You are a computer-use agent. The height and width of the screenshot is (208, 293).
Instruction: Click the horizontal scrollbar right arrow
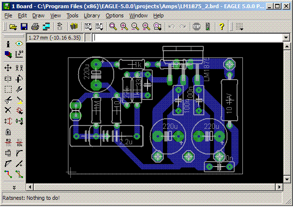(280, 187)
